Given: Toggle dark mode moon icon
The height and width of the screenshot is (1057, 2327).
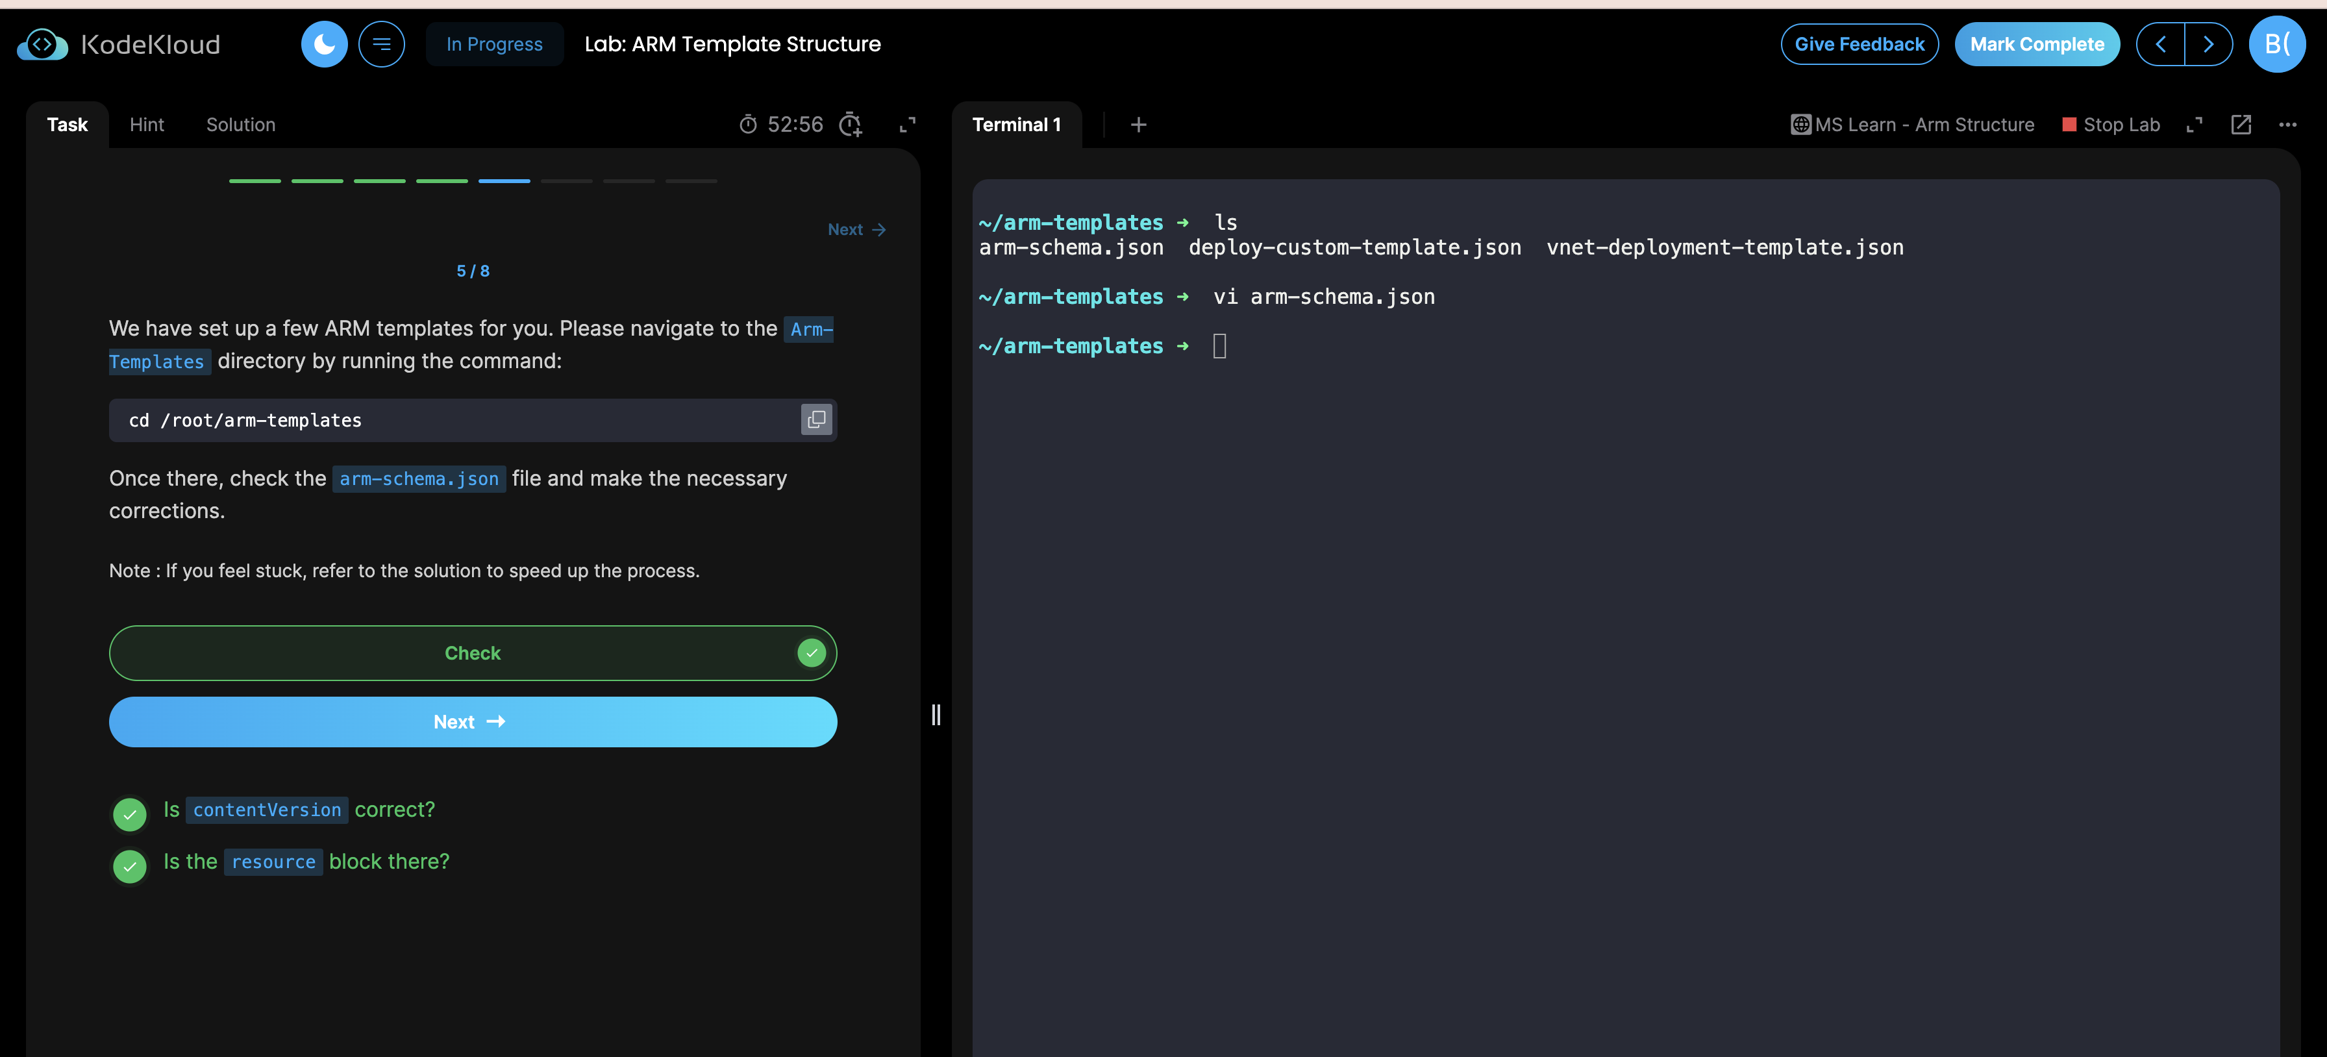Looking at the screenshot, I should pos(323,44).
